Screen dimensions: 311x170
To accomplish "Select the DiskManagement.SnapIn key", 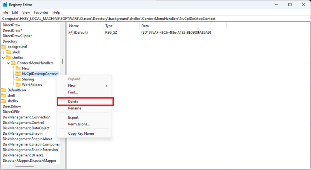I will (23, 134).
